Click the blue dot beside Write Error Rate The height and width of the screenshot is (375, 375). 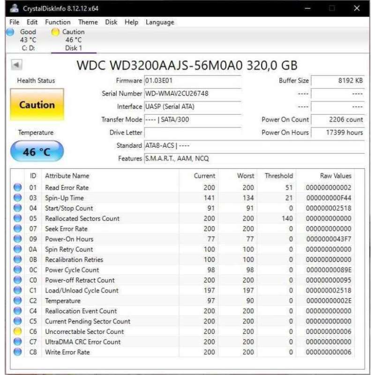[x=18, y=352]
